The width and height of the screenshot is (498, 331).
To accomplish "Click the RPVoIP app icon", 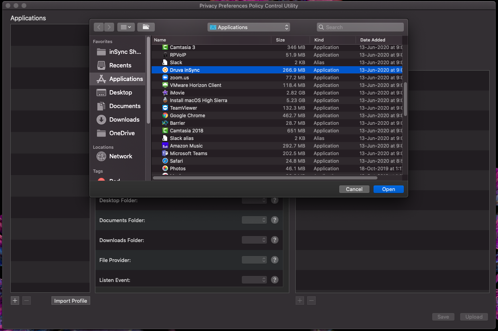I will tap(165, 55).
